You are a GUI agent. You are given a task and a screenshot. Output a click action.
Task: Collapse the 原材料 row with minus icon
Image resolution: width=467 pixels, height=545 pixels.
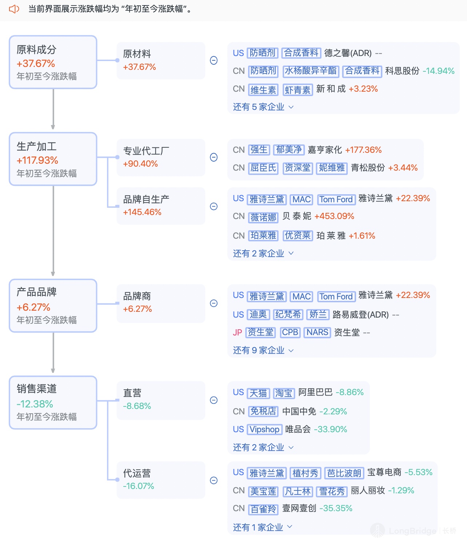tap(214, 60)
